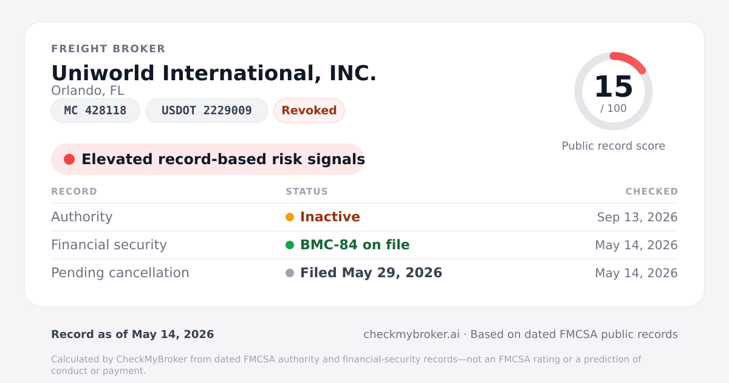Click the red dot beside Elevated risk signals
729x383 pixels.
click(x=69, y=159)
